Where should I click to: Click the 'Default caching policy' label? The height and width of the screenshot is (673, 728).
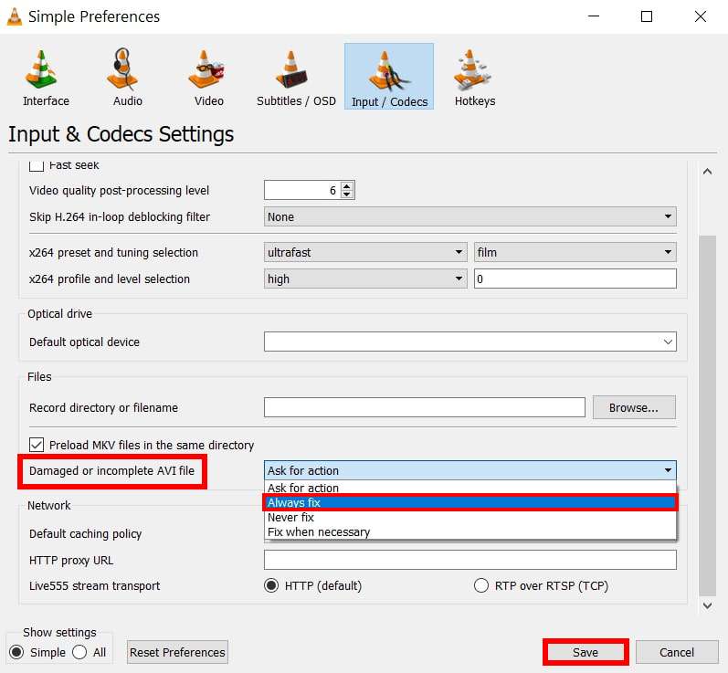pos(85,534)
